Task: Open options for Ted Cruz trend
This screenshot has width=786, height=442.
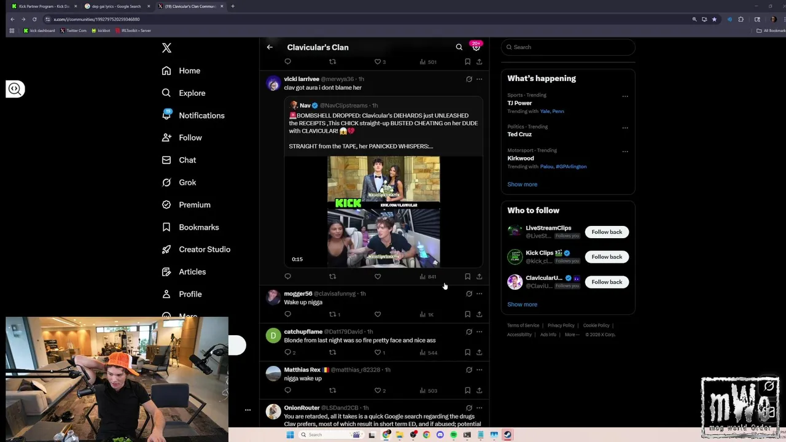Action: point(625,128)
